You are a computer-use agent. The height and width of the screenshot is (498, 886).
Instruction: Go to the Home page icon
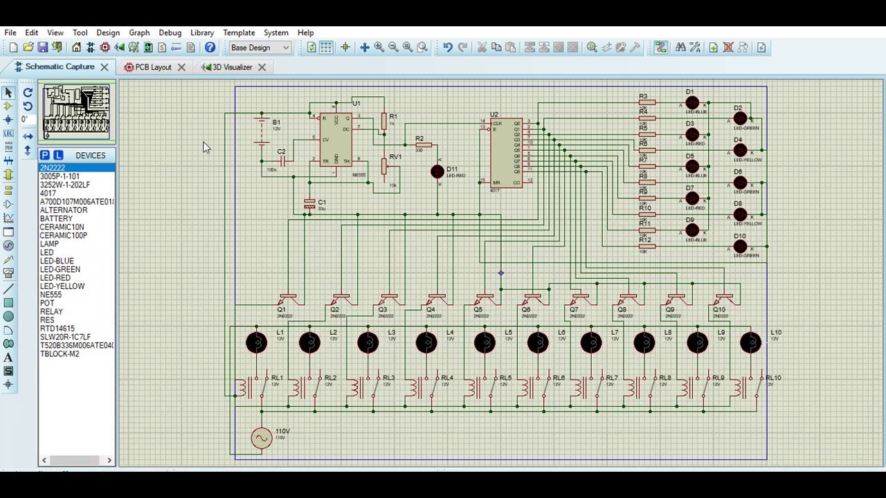pos(76,47)
